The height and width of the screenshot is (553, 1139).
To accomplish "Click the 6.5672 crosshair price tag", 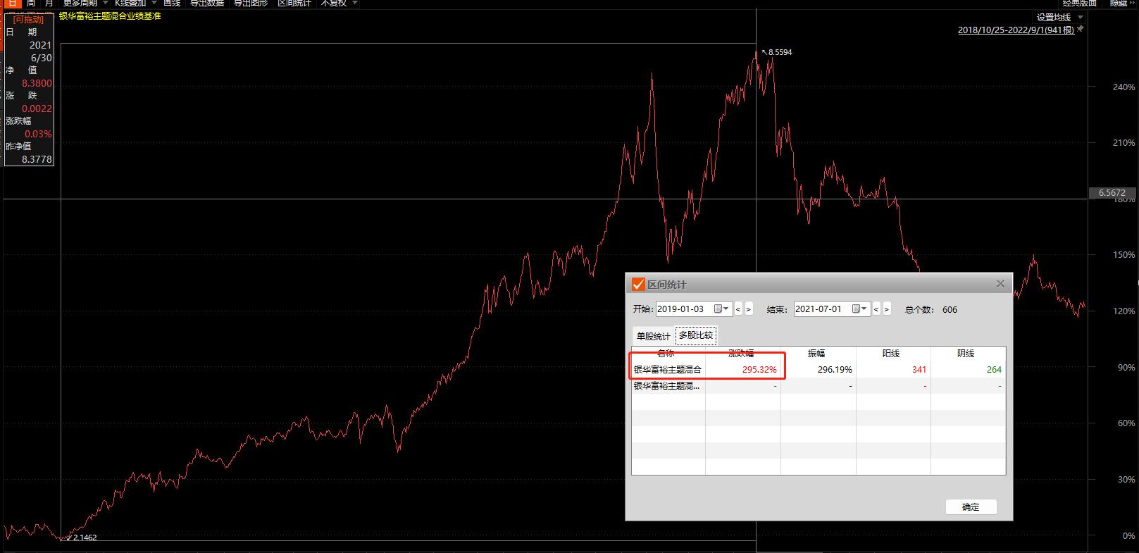I will coord(1112,192).
